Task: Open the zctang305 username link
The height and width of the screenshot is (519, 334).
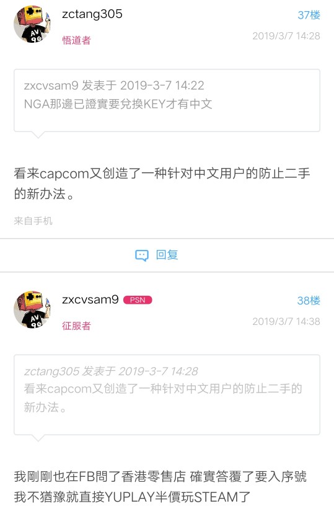Action: pyautogui.click(x=92, y=14)
